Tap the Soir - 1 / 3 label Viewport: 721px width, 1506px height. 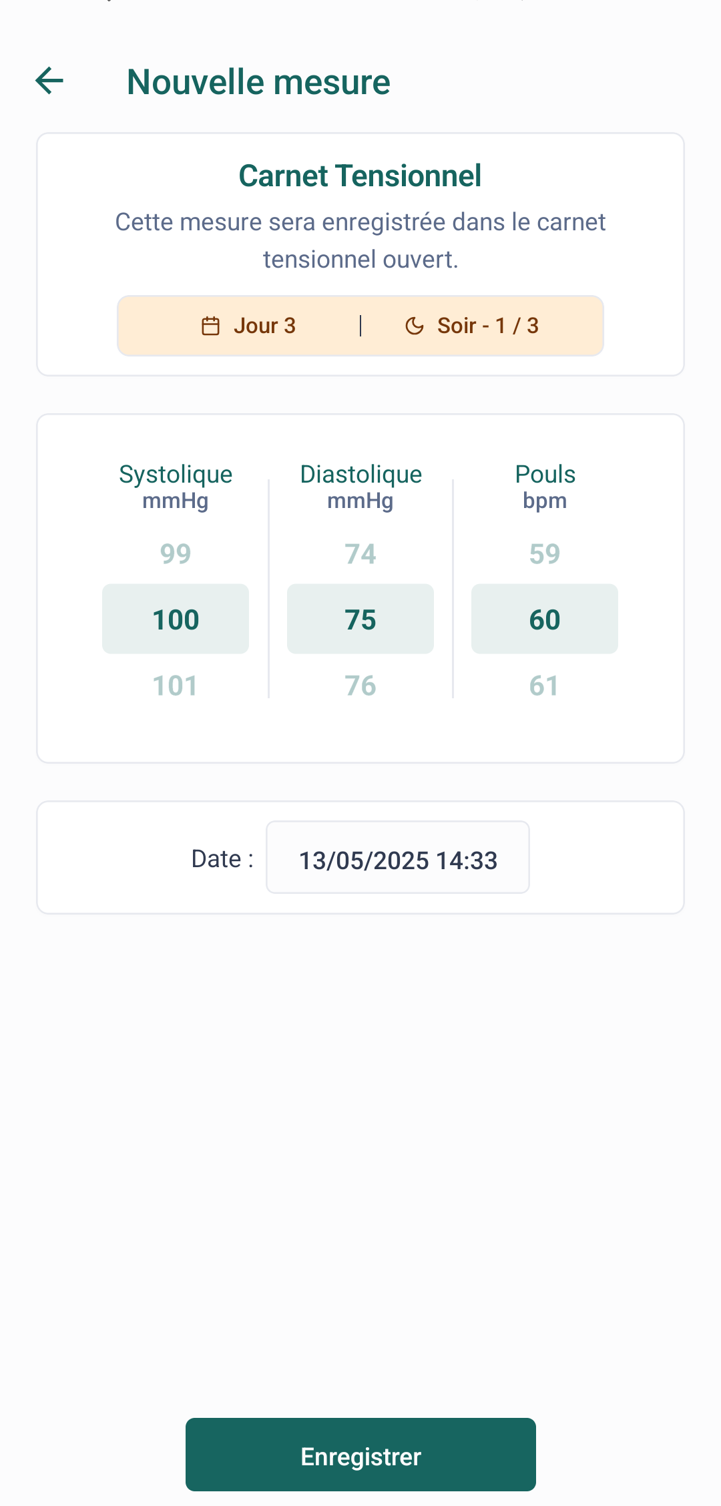point(488,326)
